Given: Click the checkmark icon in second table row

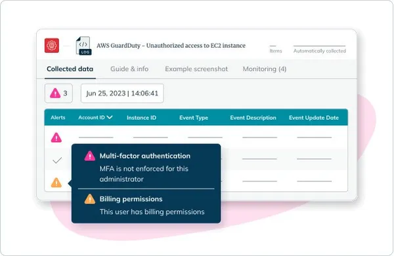Looking at the screenshot, I should 57,160.
